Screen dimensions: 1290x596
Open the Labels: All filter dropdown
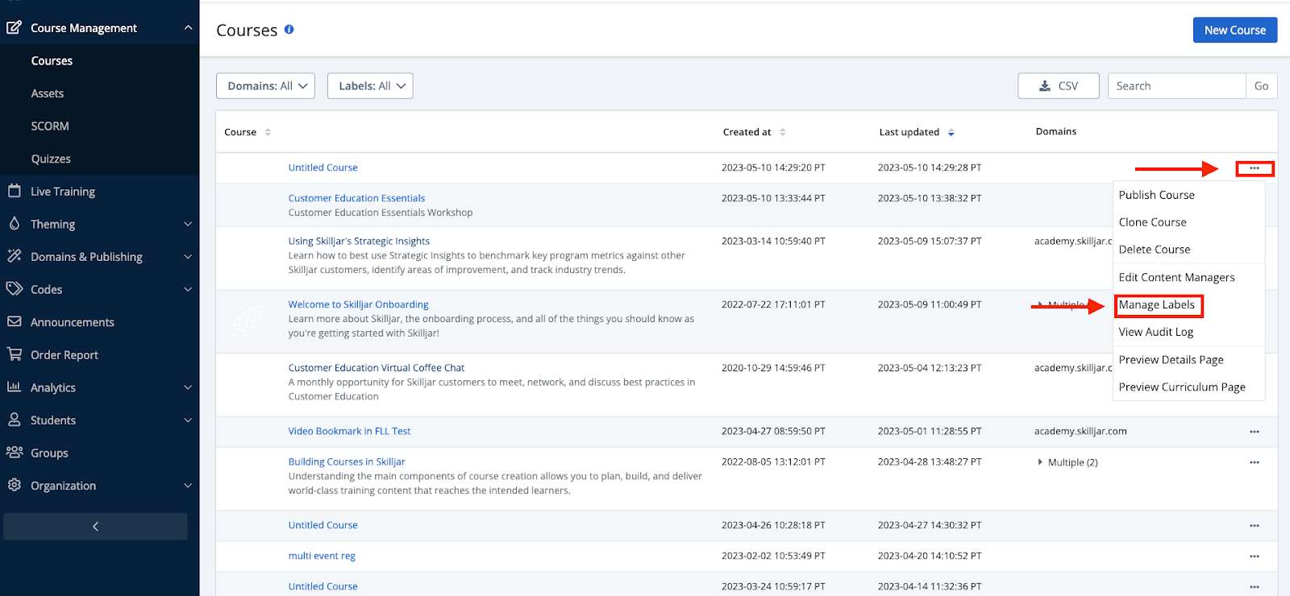pos(370,86)
